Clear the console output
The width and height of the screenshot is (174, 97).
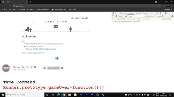tap(116, 16)
